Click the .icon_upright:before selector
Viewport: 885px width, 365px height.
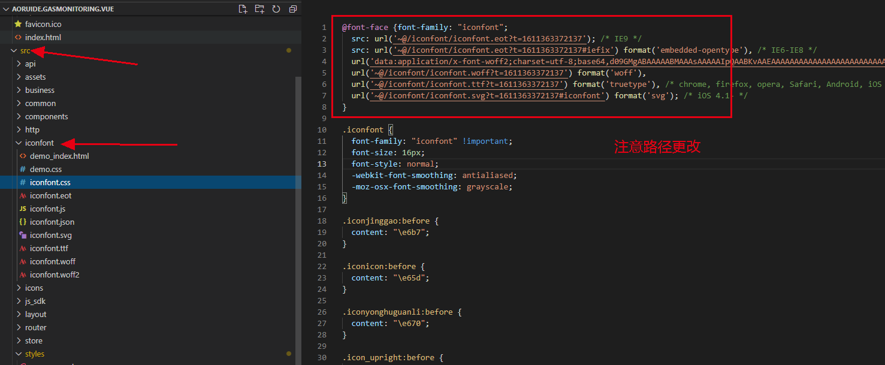click(x=388, y=357)
